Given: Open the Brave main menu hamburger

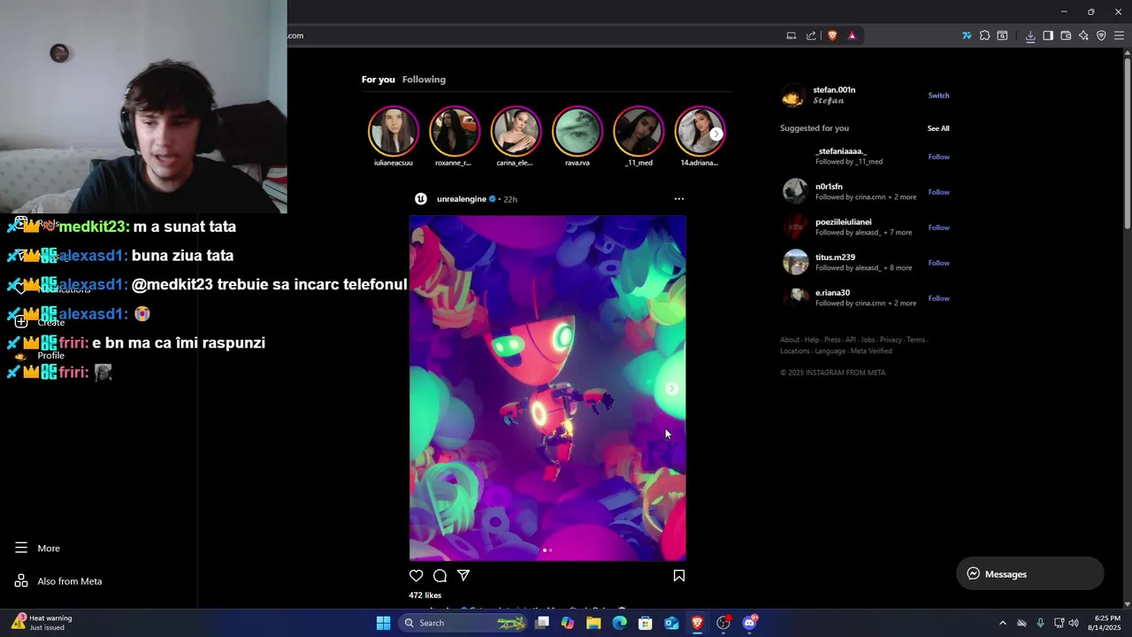Looking at the screenshot, I should [1119, 35].
